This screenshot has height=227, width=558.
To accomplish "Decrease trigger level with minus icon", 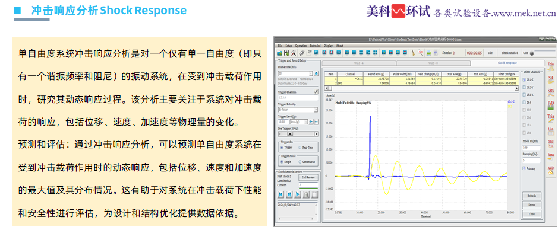I will [x=316, y=122].
